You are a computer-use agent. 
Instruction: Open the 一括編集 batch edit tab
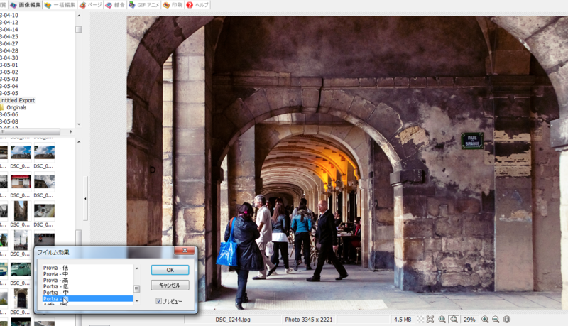60,5
